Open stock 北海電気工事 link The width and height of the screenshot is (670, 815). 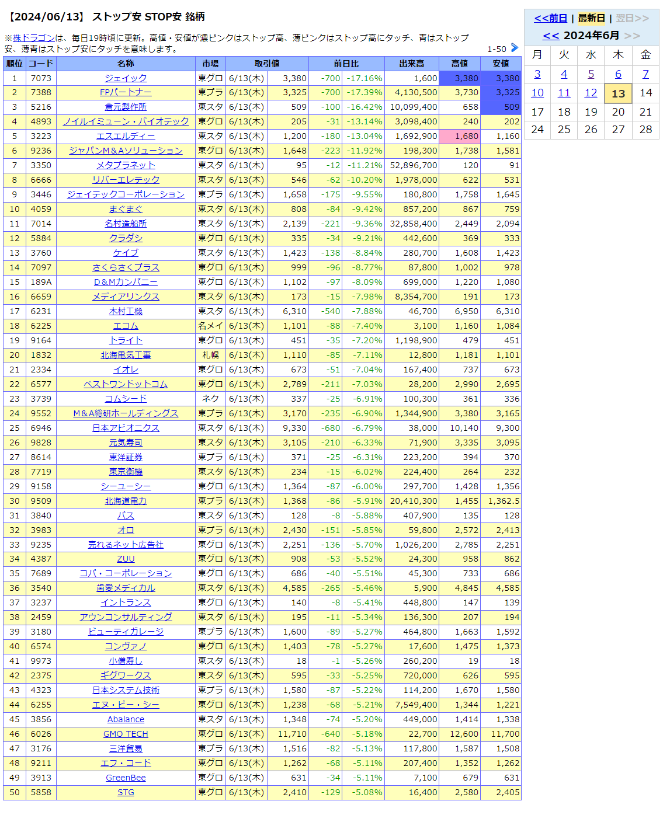click(x=126, y=356)
